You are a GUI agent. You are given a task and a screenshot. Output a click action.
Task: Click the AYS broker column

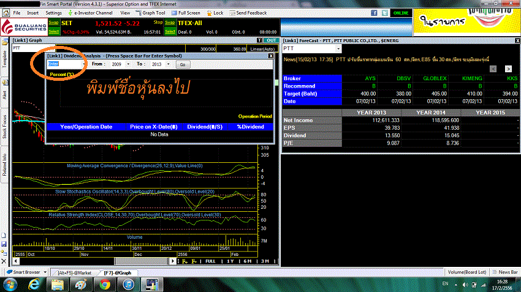pyautogui.click(x=370, y=78)
